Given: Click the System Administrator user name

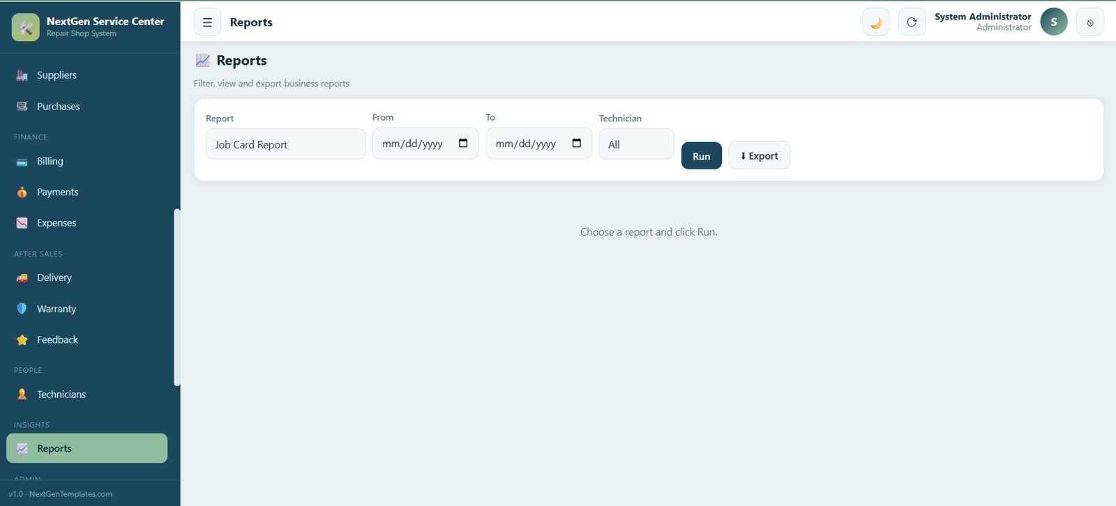Looking at the screenshot, I should pos(983,17).
